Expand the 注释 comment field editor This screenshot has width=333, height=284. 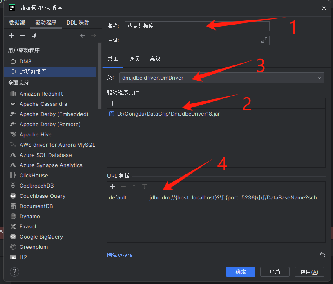(264, 40)
